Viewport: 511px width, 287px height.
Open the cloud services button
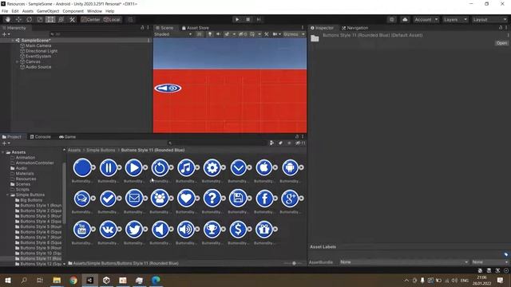click(405, 19)
